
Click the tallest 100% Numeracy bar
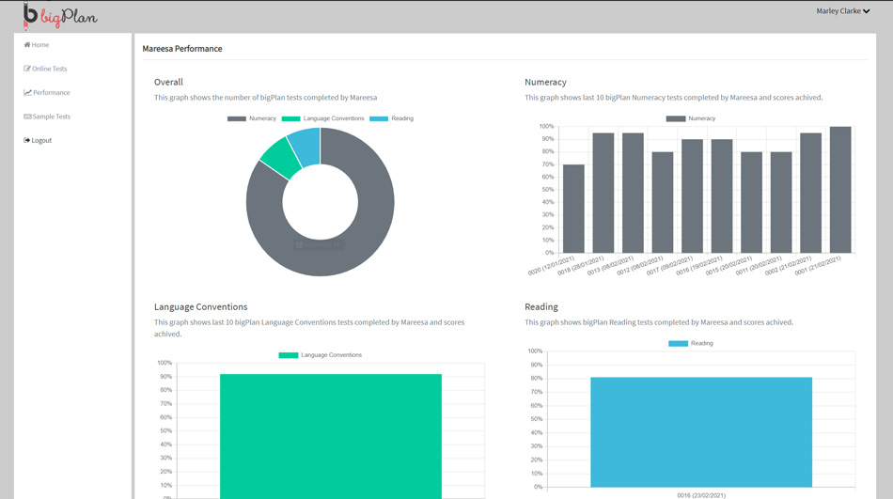[x=839, y=190]
